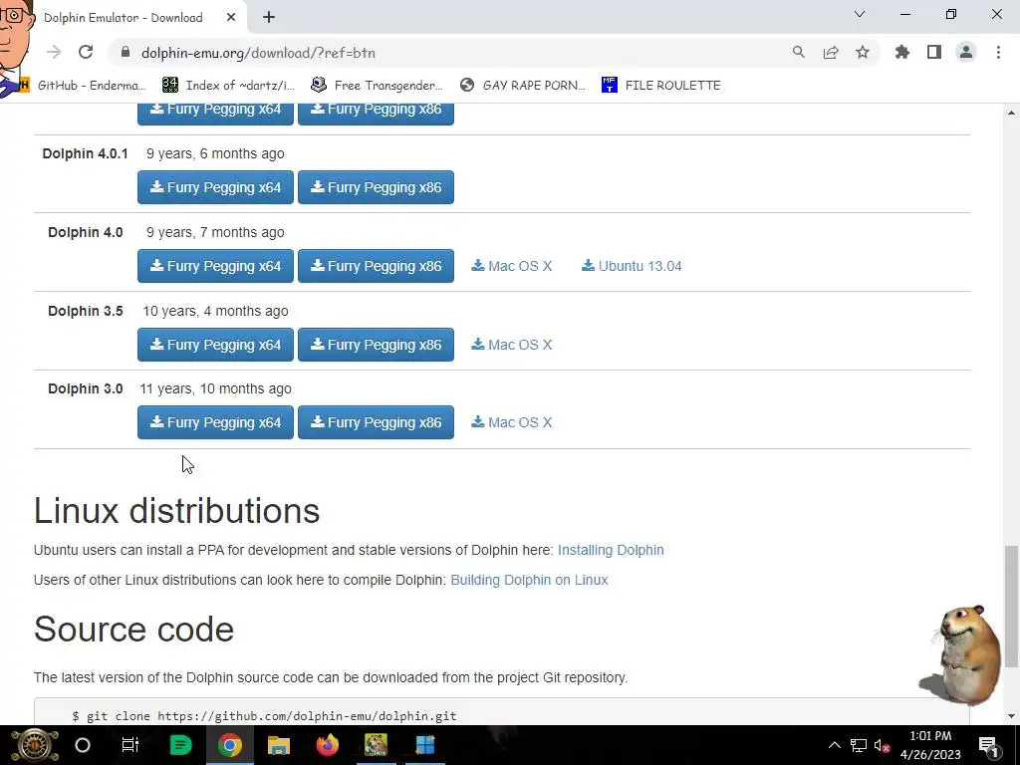Click the x64 download button for Dolphin 4.0.1
This screenshot has height=765, width=1020.
point(215,187)
